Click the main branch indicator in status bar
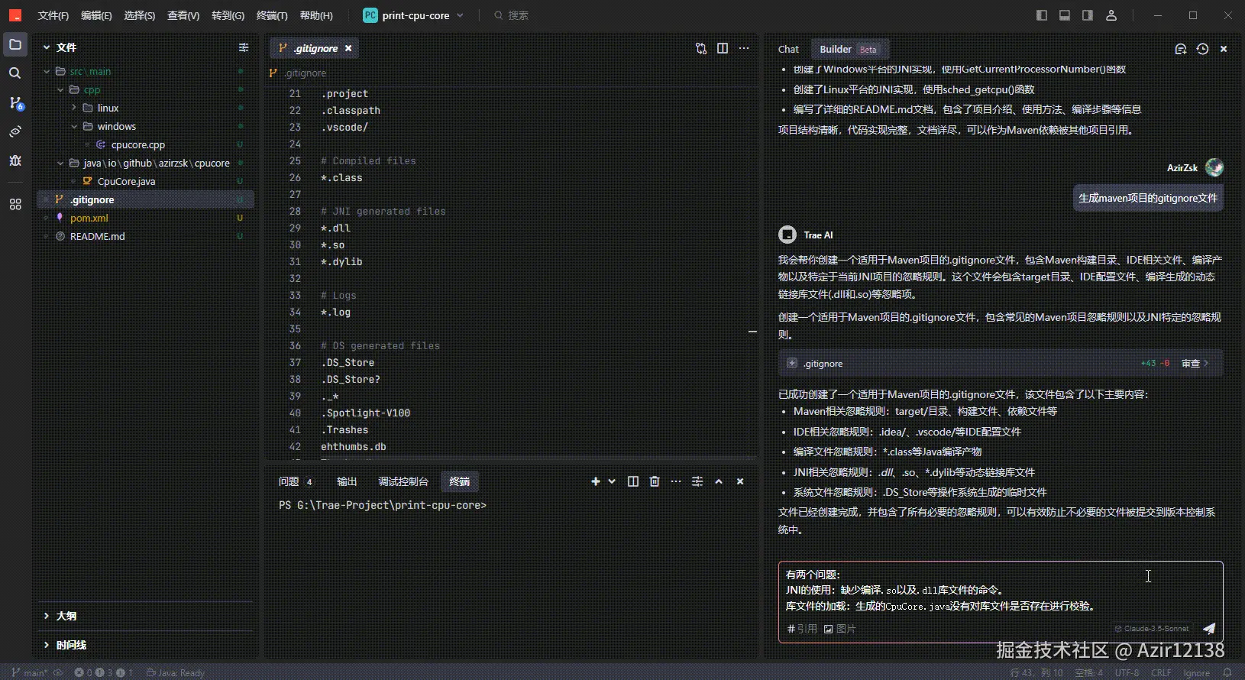The height and width of the screenshot is (680, 1245). coord(30,672)
